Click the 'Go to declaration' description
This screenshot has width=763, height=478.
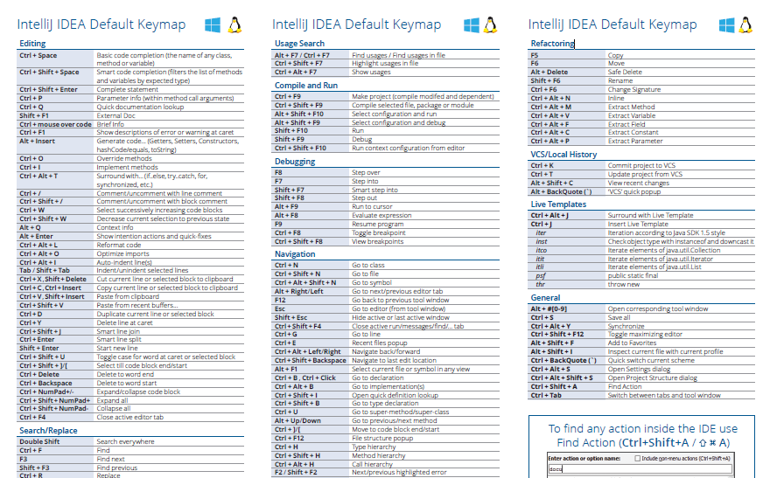click(378, 378)
